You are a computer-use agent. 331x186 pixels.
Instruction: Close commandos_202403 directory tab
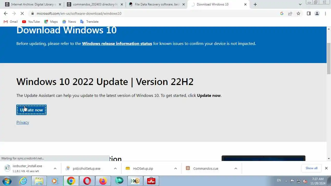(122, 4)
